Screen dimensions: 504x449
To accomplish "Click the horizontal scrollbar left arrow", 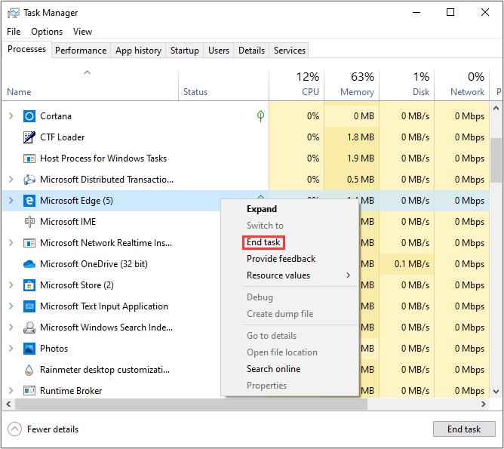I will 8,404.
